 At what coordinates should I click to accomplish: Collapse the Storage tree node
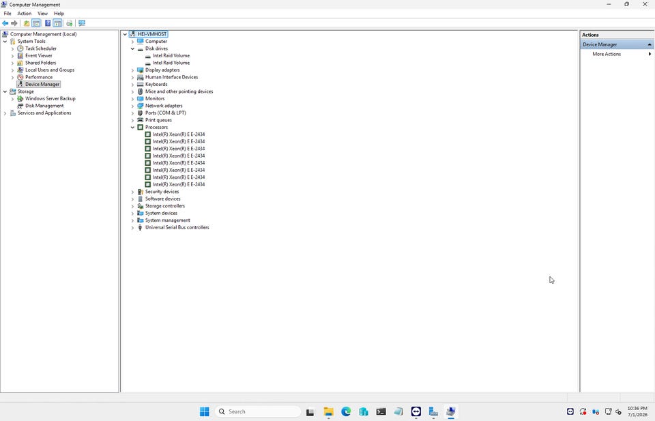click(x=5, y=91)
